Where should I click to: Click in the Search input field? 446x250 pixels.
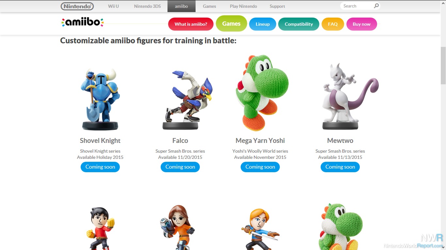pos(357,6)
